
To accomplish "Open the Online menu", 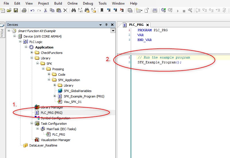I will click(72, 3).
